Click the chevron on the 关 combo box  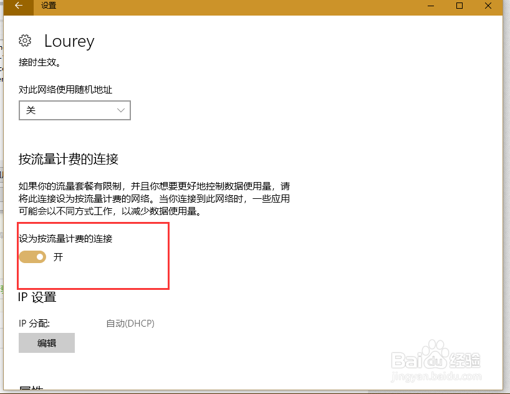click(x=121, y=110)
